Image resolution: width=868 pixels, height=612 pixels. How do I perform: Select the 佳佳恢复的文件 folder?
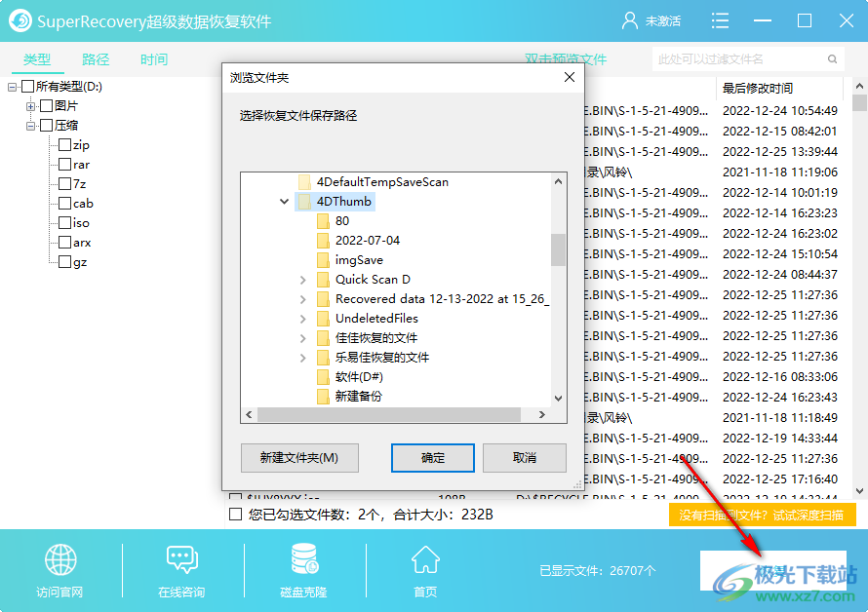click(367, 338)
